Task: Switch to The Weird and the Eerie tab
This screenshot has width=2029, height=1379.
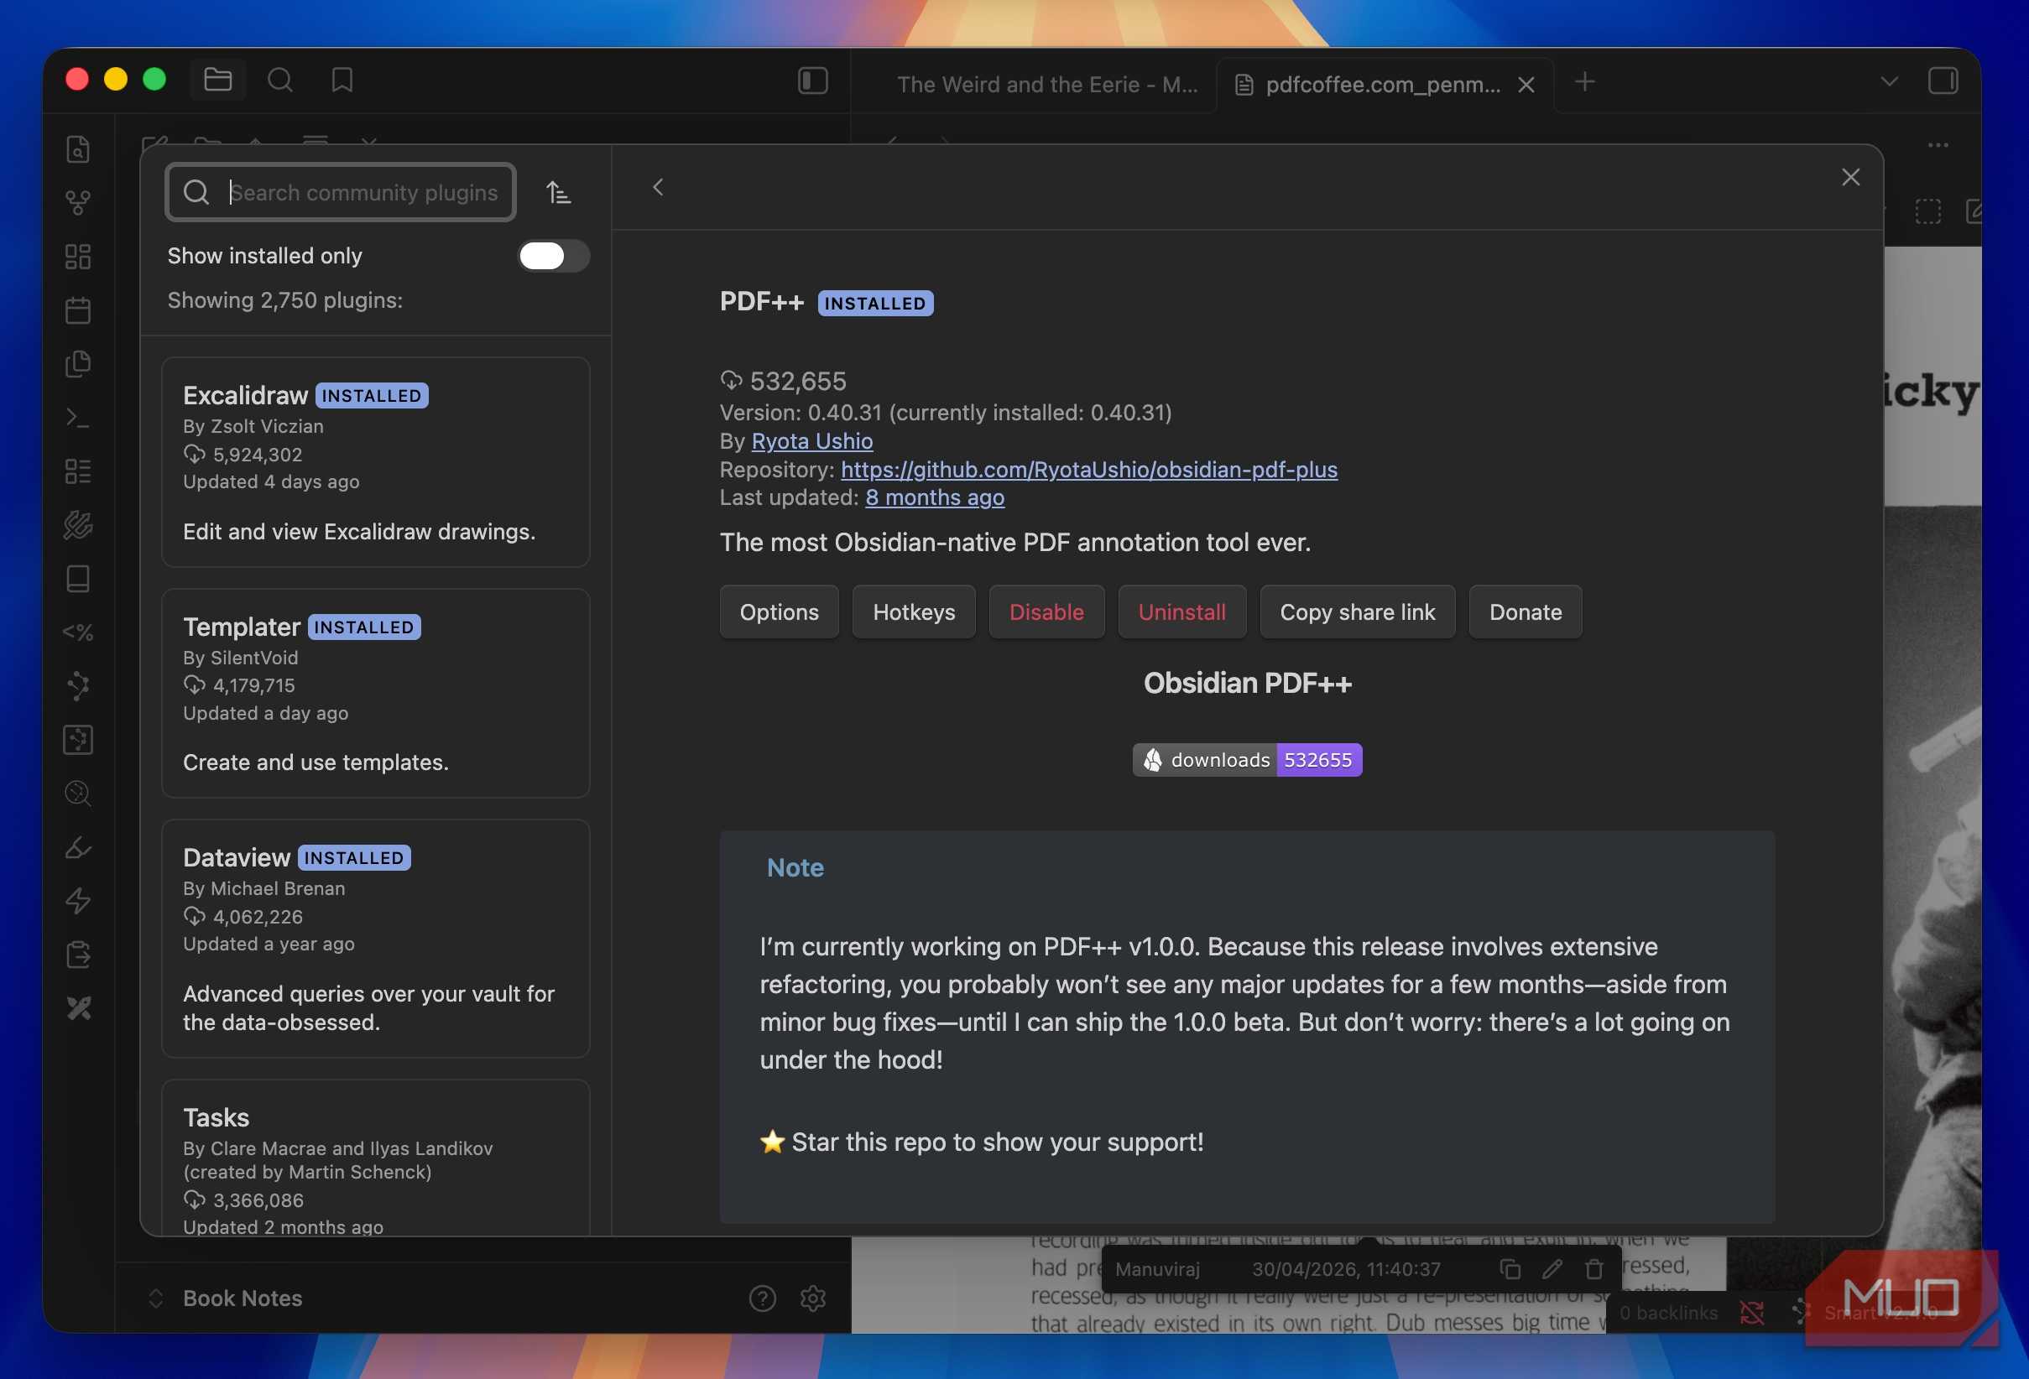Action: point(1046,85)
